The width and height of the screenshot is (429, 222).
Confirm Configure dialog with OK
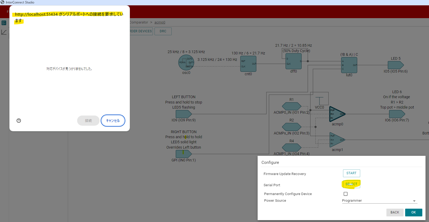click(x=413, y=212)
